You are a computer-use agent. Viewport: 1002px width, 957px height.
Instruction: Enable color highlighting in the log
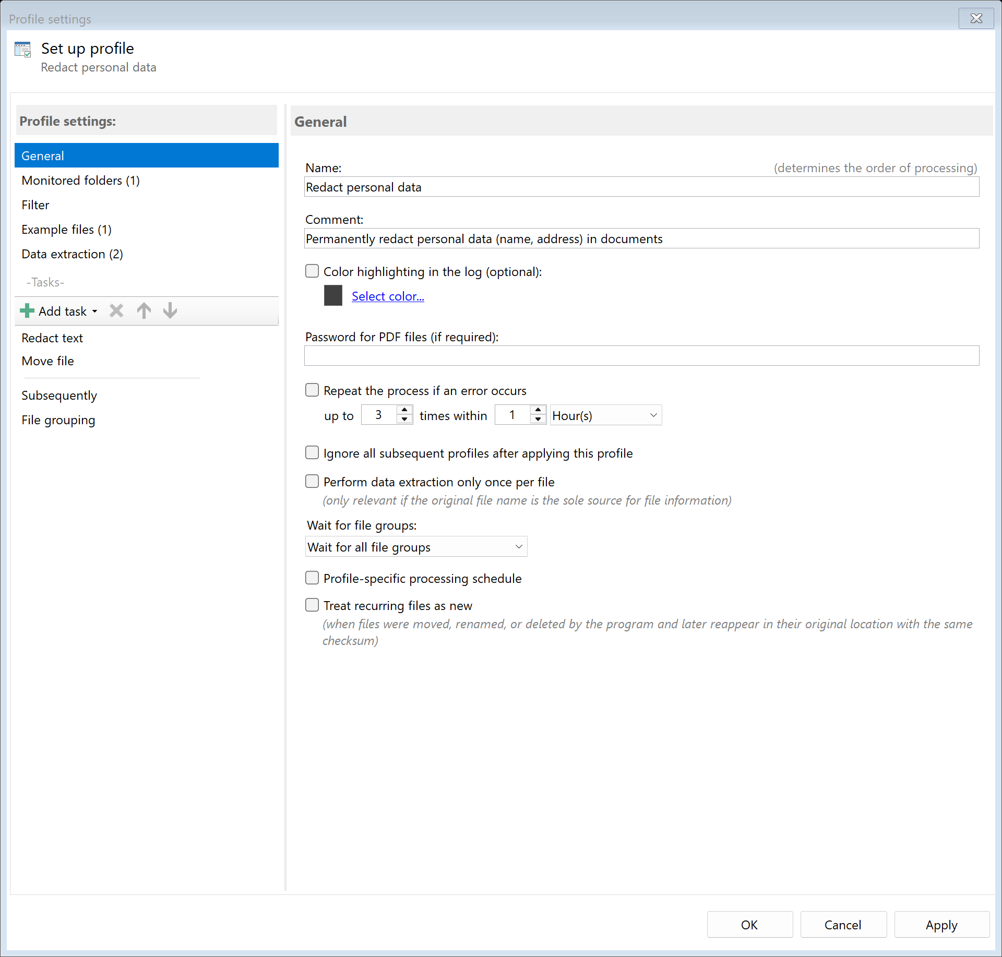[x=312, y=271]
